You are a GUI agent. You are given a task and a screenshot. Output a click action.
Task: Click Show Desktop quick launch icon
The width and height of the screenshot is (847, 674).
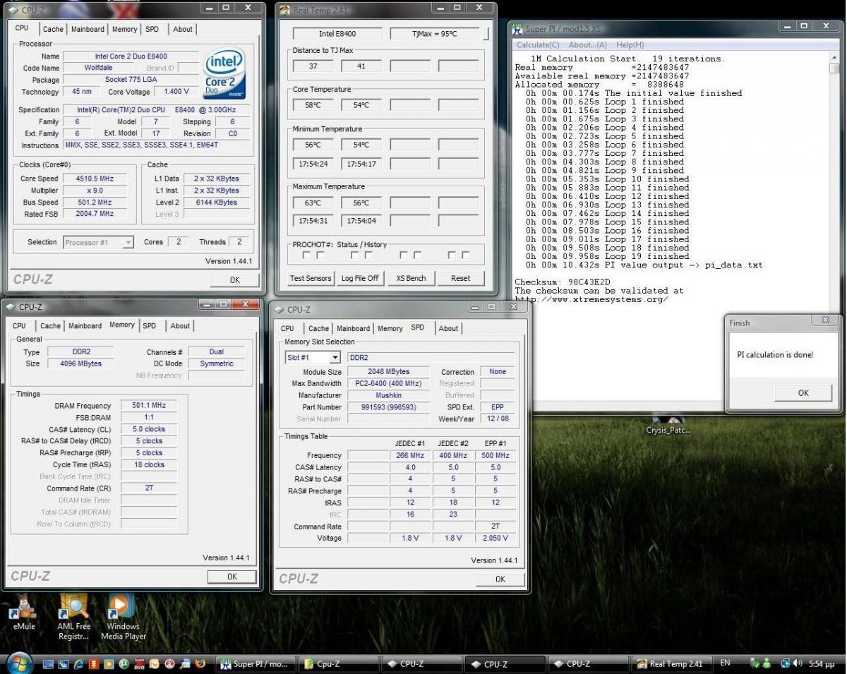[48, 664]
